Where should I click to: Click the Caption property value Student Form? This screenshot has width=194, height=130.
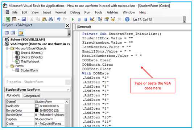coord(49,119)
